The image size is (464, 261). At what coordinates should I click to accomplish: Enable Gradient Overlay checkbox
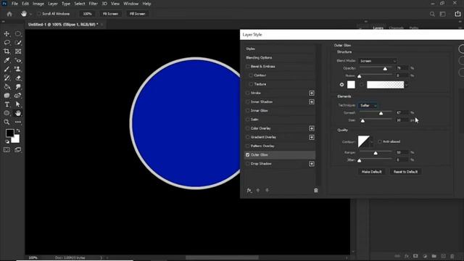point(248,137)
